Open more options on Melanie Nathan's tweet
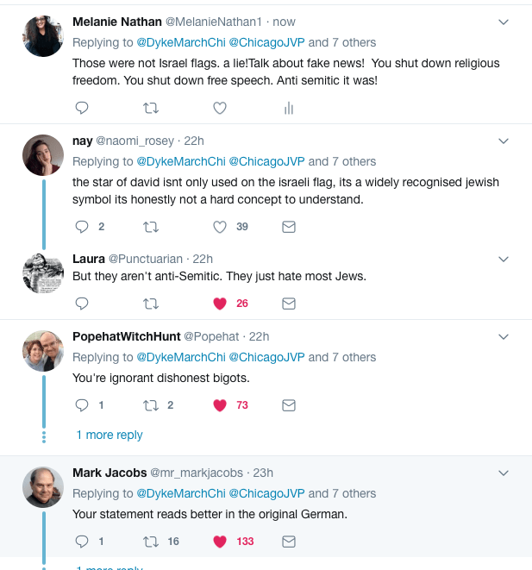The image size is (532, 570). coord(504,21)
